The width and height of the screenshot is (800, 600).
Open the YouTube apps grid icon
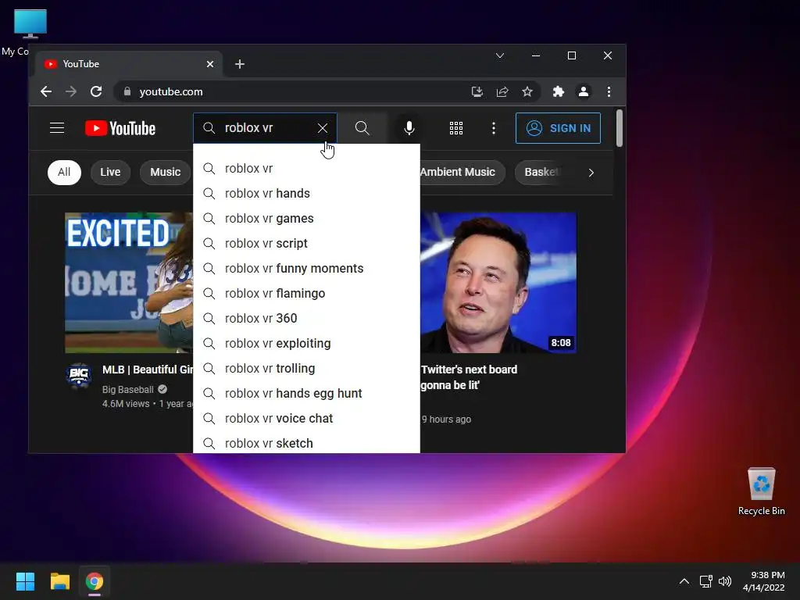[456, 128]
